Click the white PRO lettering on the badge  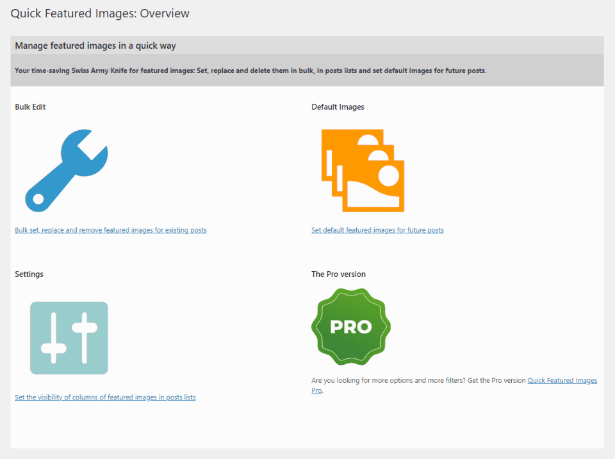coord(350,327)
